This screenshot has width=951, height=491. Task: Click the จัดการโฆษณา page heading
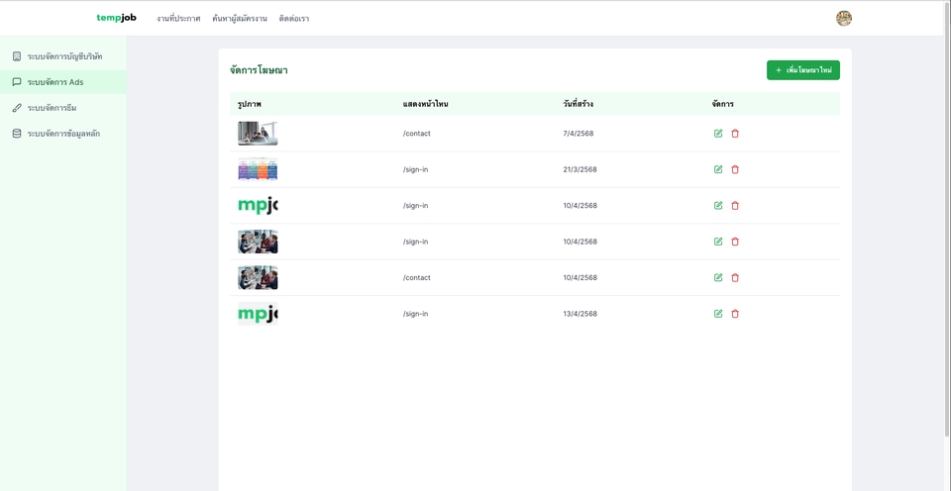point(259,70)
